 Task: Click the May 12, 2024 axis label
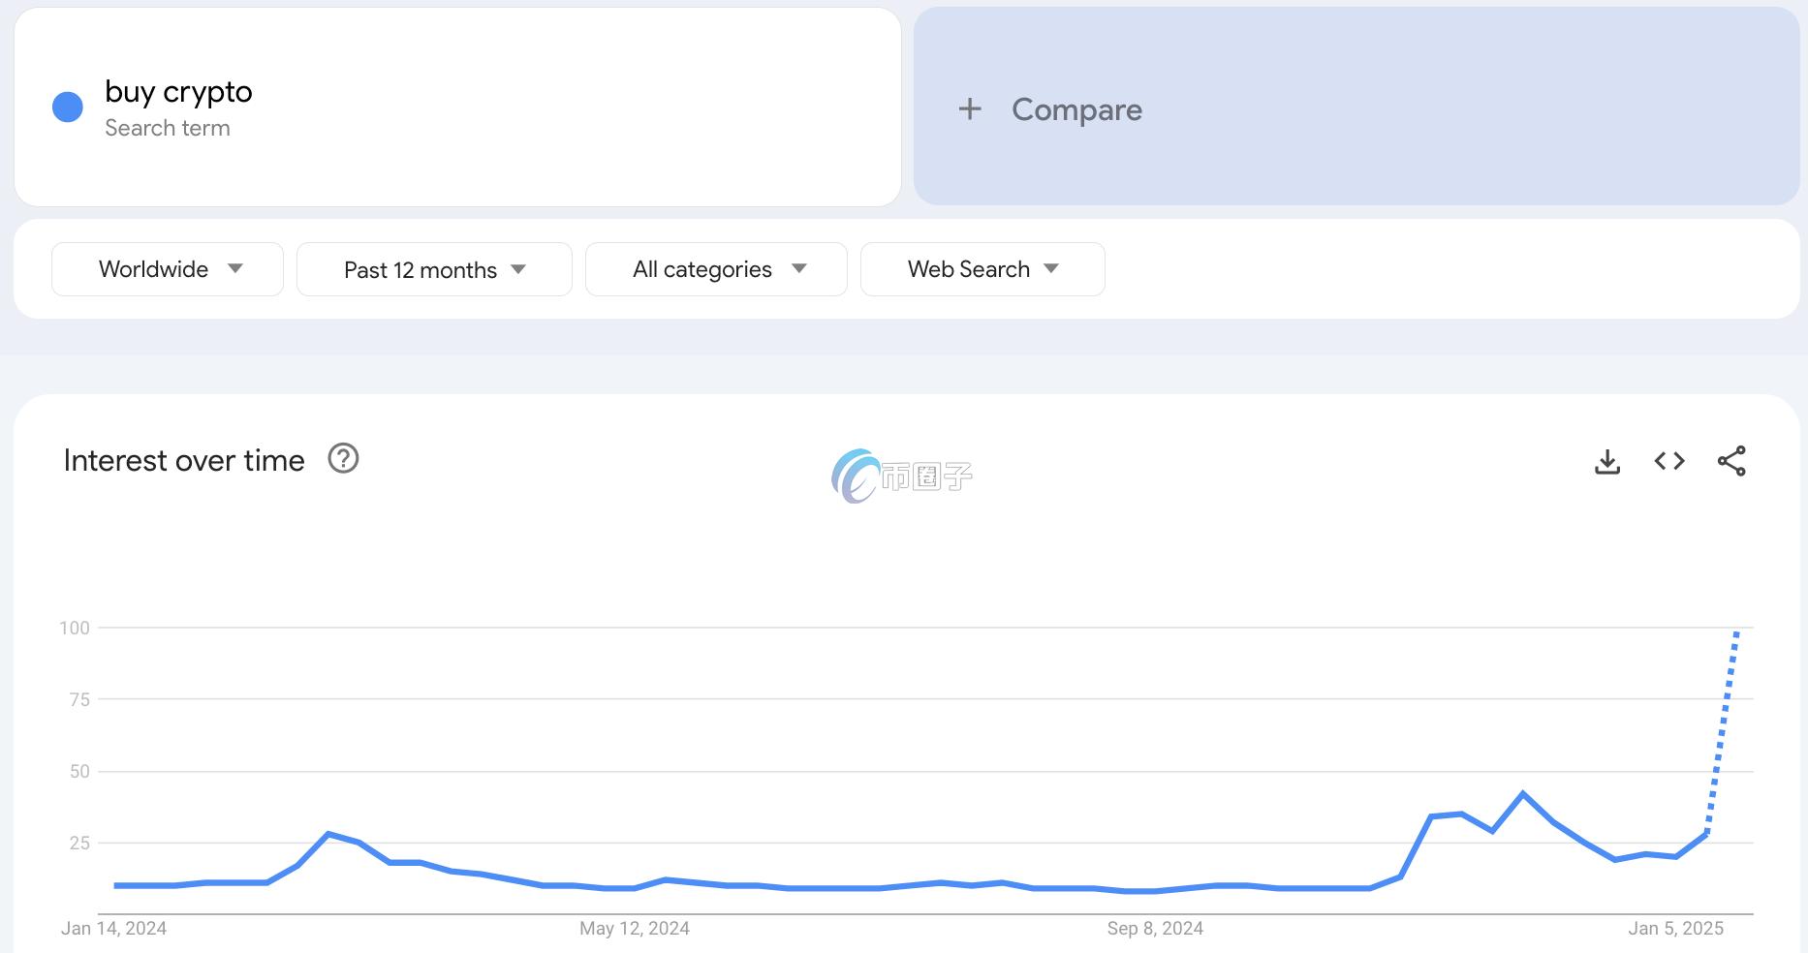pyautogui.click(x=635, y=929)
